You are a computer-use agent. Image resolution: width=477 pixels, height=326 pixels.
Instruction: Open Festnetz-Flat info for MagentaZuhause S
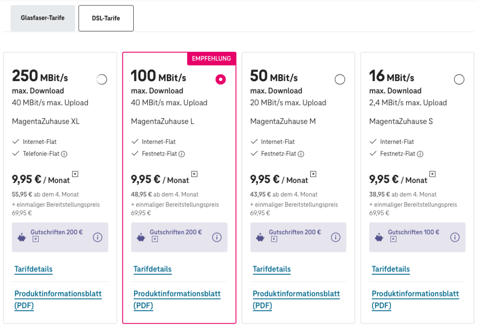(421, 154)
